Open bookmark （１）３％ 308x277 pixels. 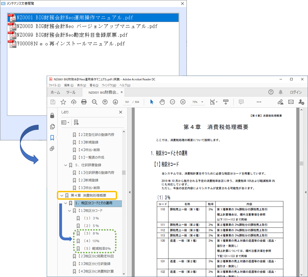91,218
